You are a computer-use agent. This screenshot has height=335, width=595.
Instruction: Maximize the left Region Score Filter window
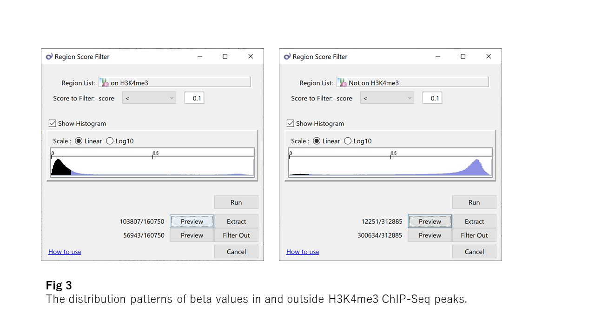tap(225, 56)
